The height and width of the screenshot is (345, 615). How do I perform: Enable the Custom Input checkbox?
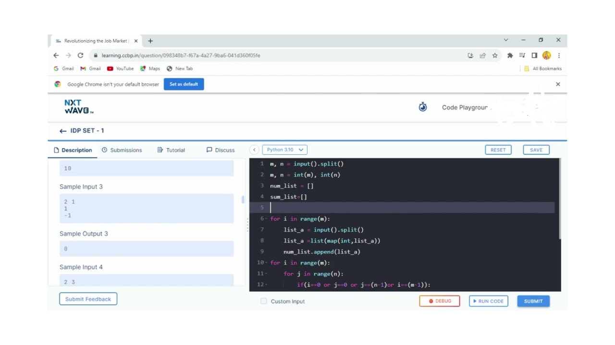(x=264, y=301)
